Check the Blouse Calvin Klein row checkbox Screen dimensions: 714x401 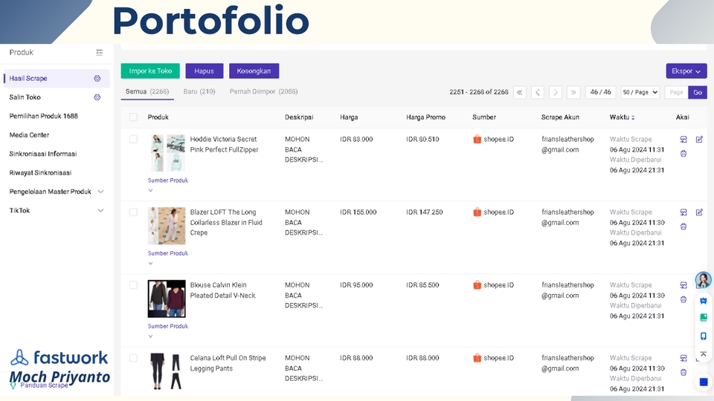point(133,285)
